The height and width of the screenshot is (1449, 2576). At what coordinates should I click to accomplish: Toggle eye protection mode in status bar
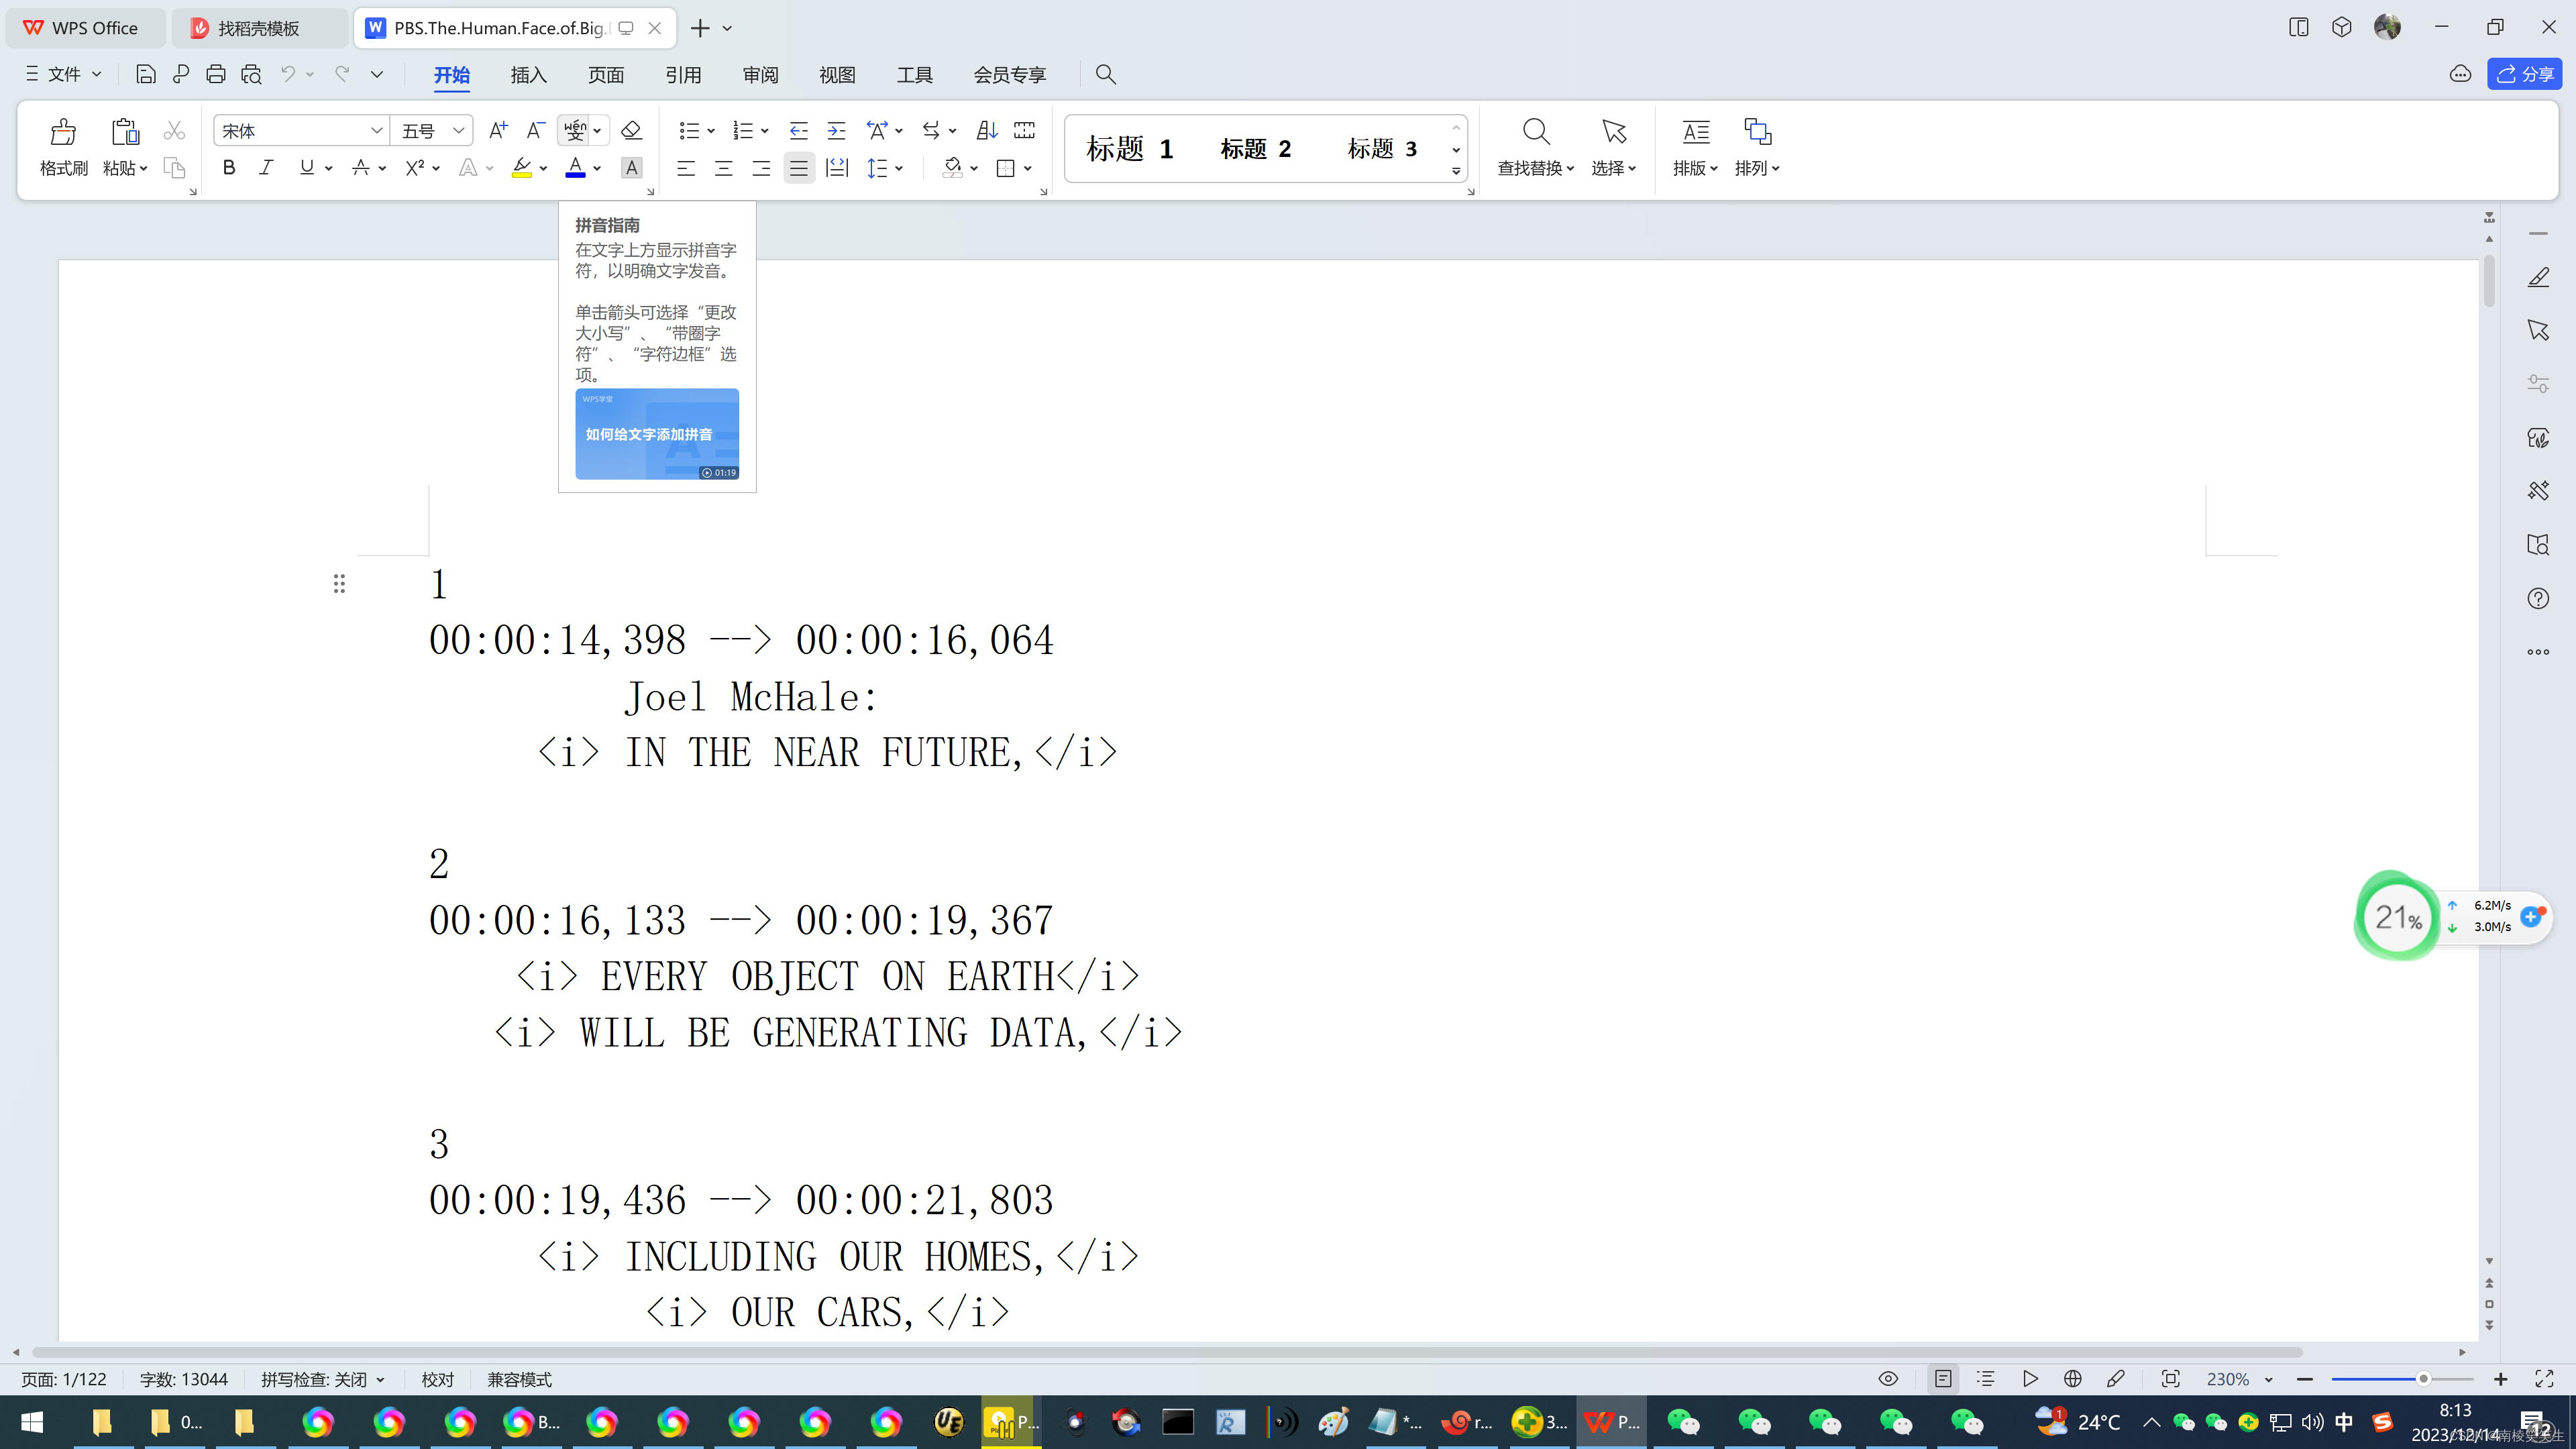tap(1888, 1379)
